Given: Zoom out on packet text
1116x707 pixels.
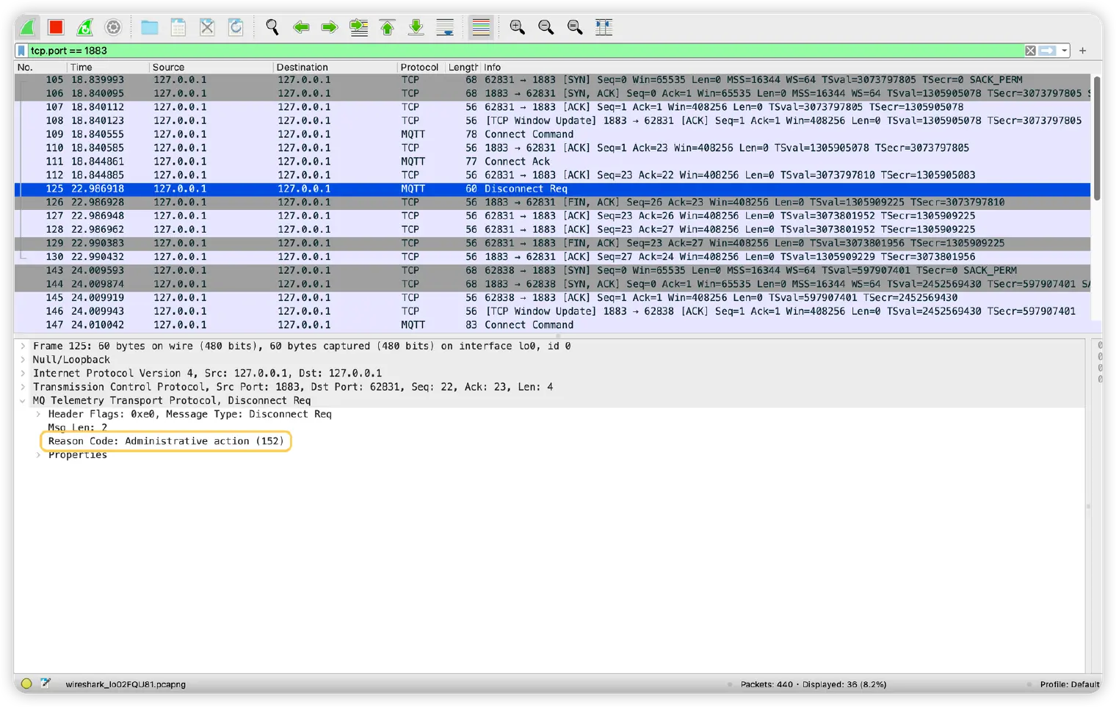Looking at the screenshot, I should (x=546, y=27).
